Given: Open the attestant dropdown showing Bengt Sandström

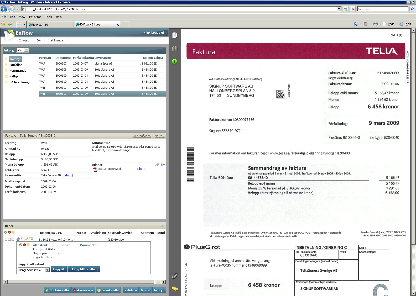Looking at the screenshot, I should [x=34, y=270].
